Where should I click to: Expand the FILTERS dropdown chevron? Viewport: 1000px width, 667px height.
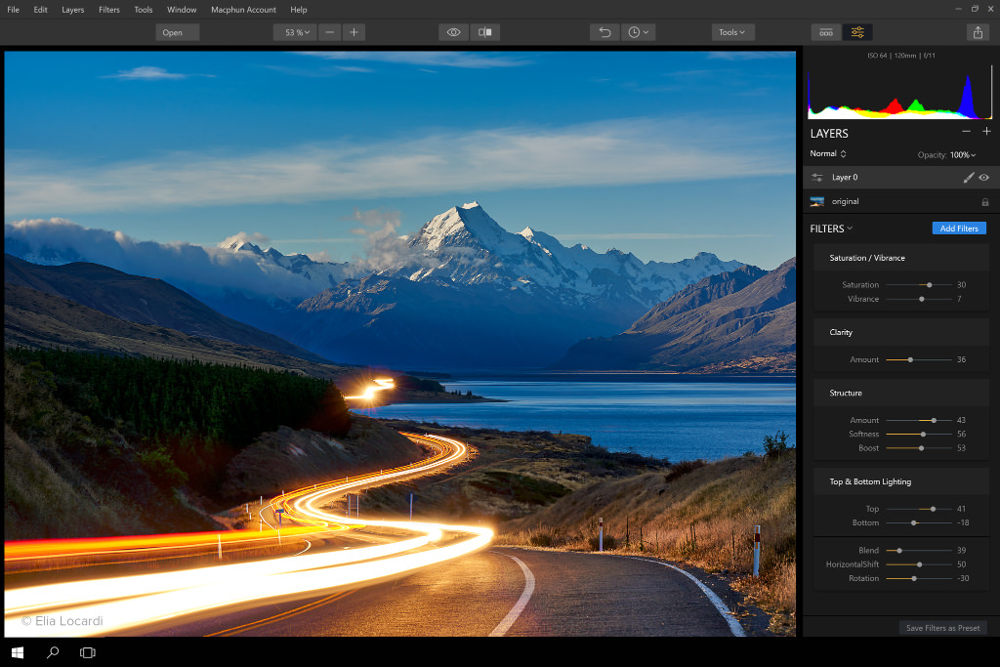coord(850,229)
